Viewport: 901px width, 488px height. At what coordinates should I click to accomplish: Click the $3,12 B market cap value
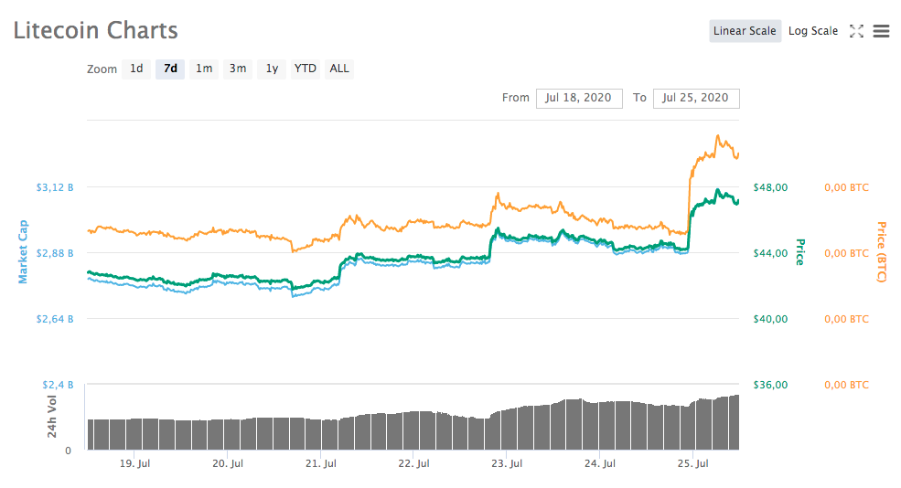pyautogui.click(x=55, y=187)
